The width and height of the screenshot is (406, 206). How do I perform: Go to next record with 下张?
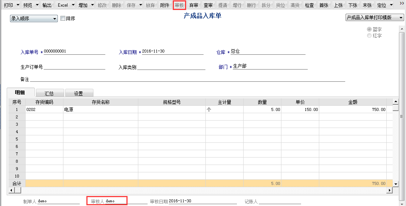tap(353, 5)
